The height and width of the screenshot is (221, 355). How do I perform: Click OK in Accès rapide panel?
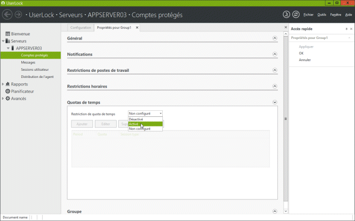coord(301,53)
